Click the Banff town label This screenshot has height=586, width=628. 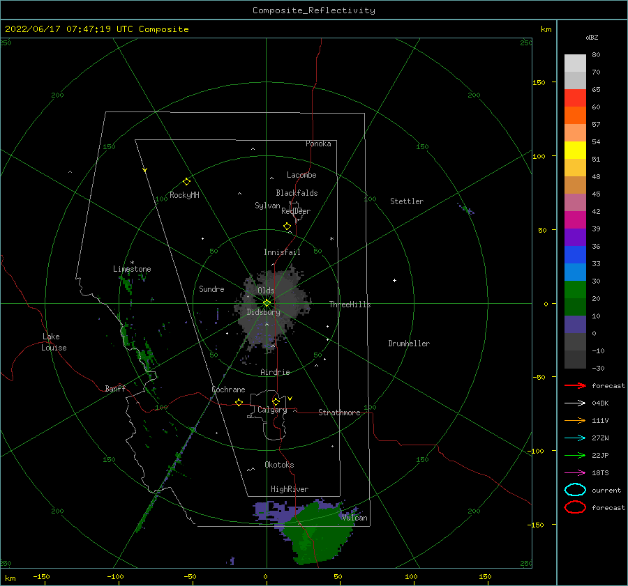click(115, 388)
